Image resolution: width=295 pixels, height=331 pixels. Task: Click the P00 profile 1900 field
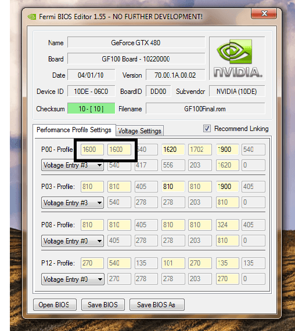[x=227, y=150]
